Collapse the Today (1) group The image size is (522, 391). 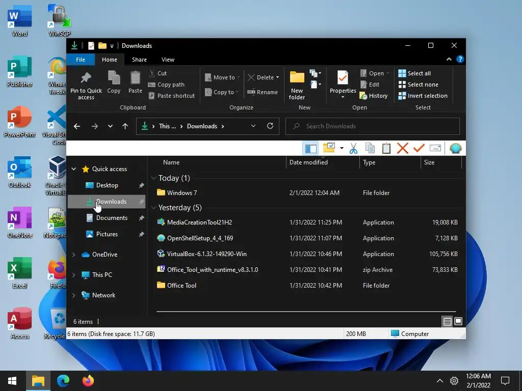pos(153,178)
